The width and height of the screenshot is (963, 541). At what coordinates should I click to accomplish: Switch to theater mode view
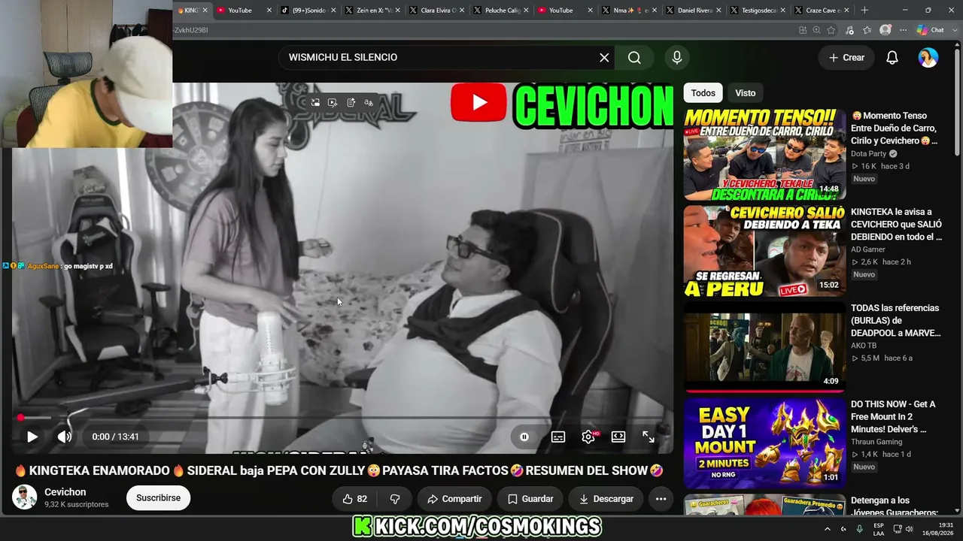pos(618,437)
